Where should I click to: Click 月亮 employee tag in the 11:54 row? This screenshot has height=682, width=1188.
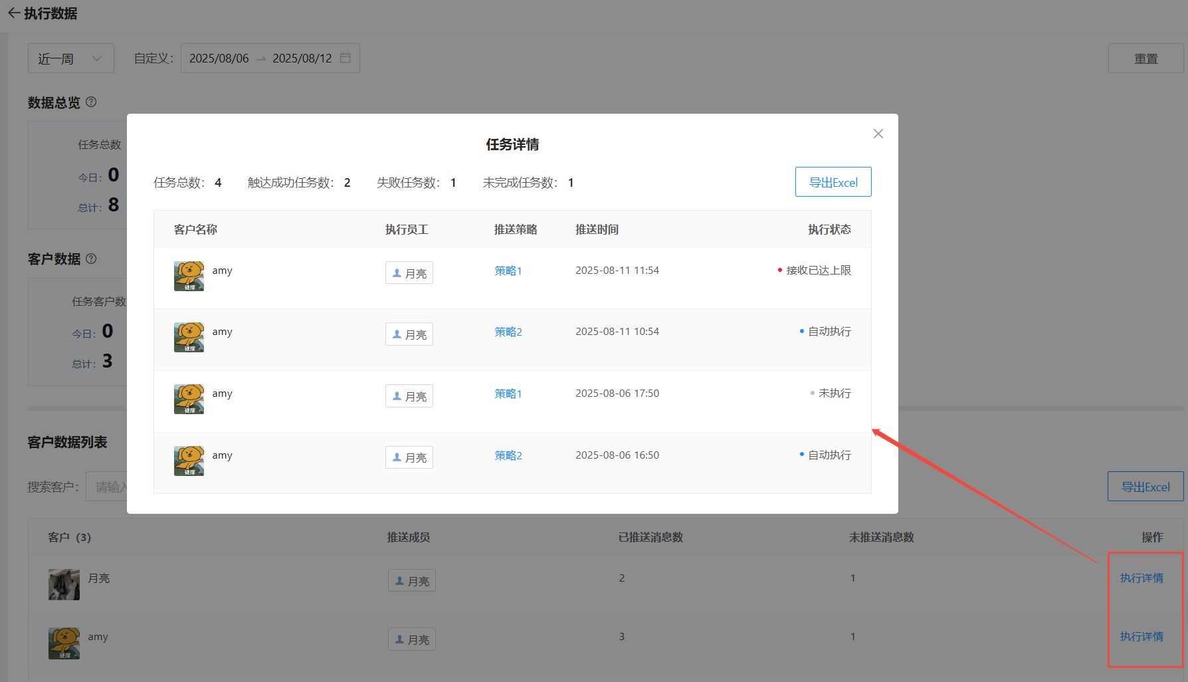click(409, 273)
